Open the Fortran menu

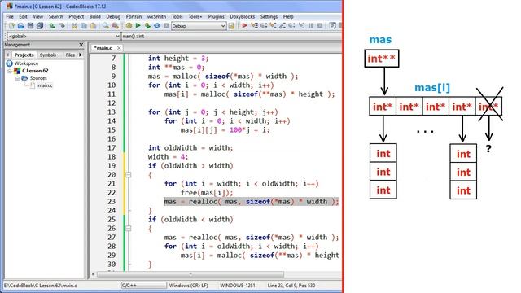[x=134, y=16]
